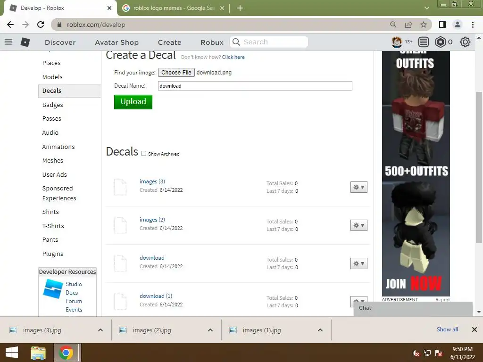Click the green Upload button

(x=133, y=102)
